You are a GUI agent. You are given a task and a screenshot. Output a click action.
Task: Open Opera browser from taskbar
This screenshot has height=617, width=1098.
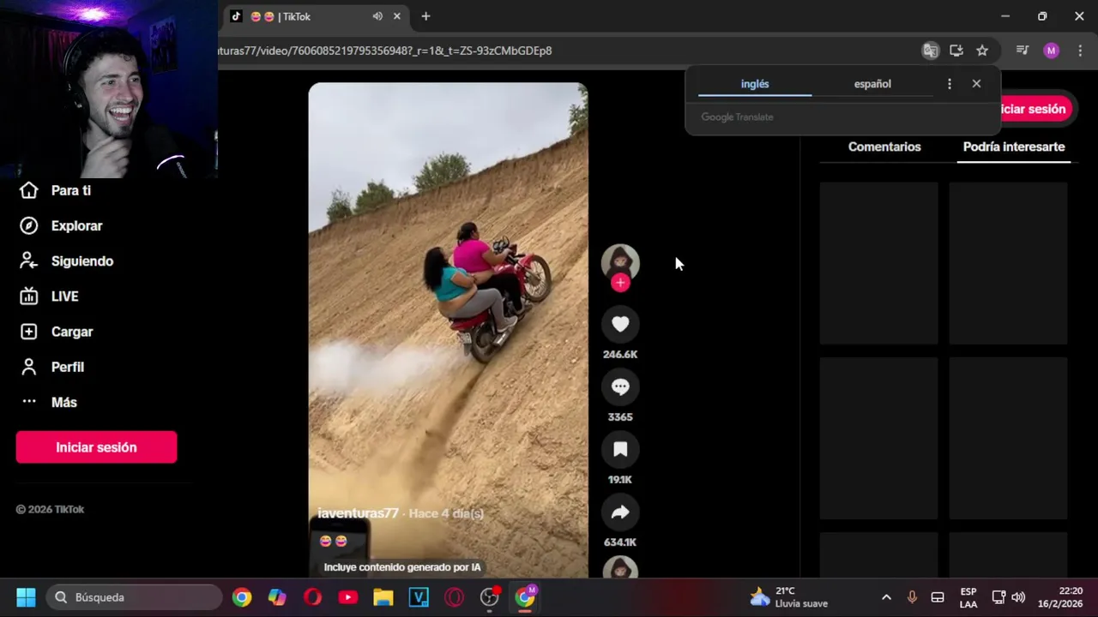point(312,597)
